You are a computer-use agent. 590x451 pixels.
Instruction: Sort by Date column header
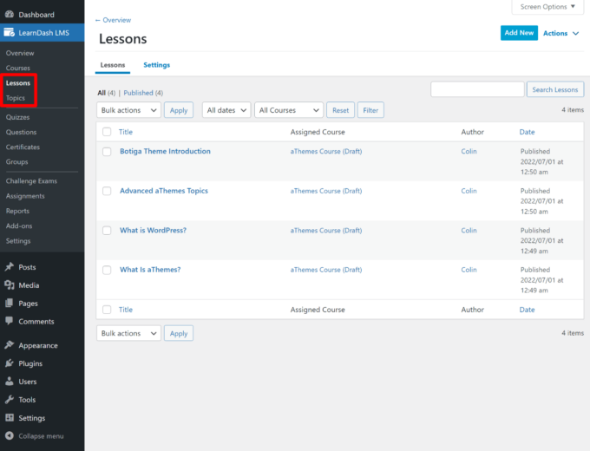pos(527,132)
